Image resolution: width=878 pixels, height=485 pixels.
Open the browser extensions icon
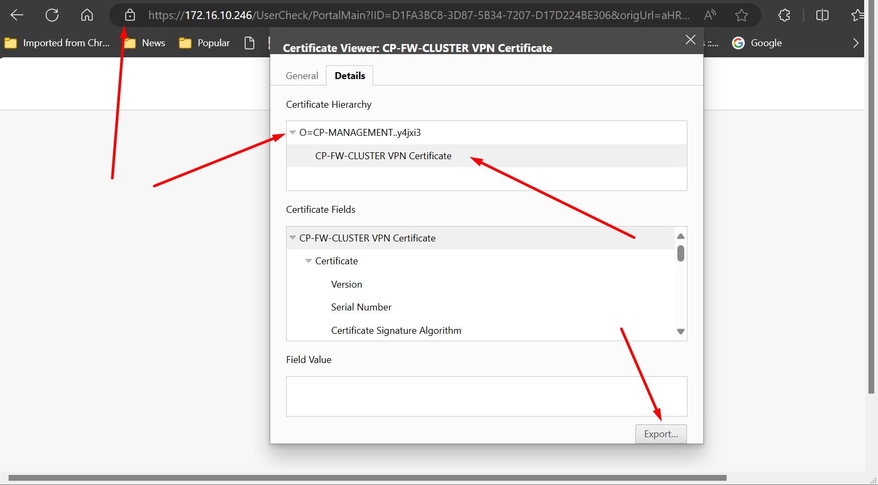(x=784, y=15)
